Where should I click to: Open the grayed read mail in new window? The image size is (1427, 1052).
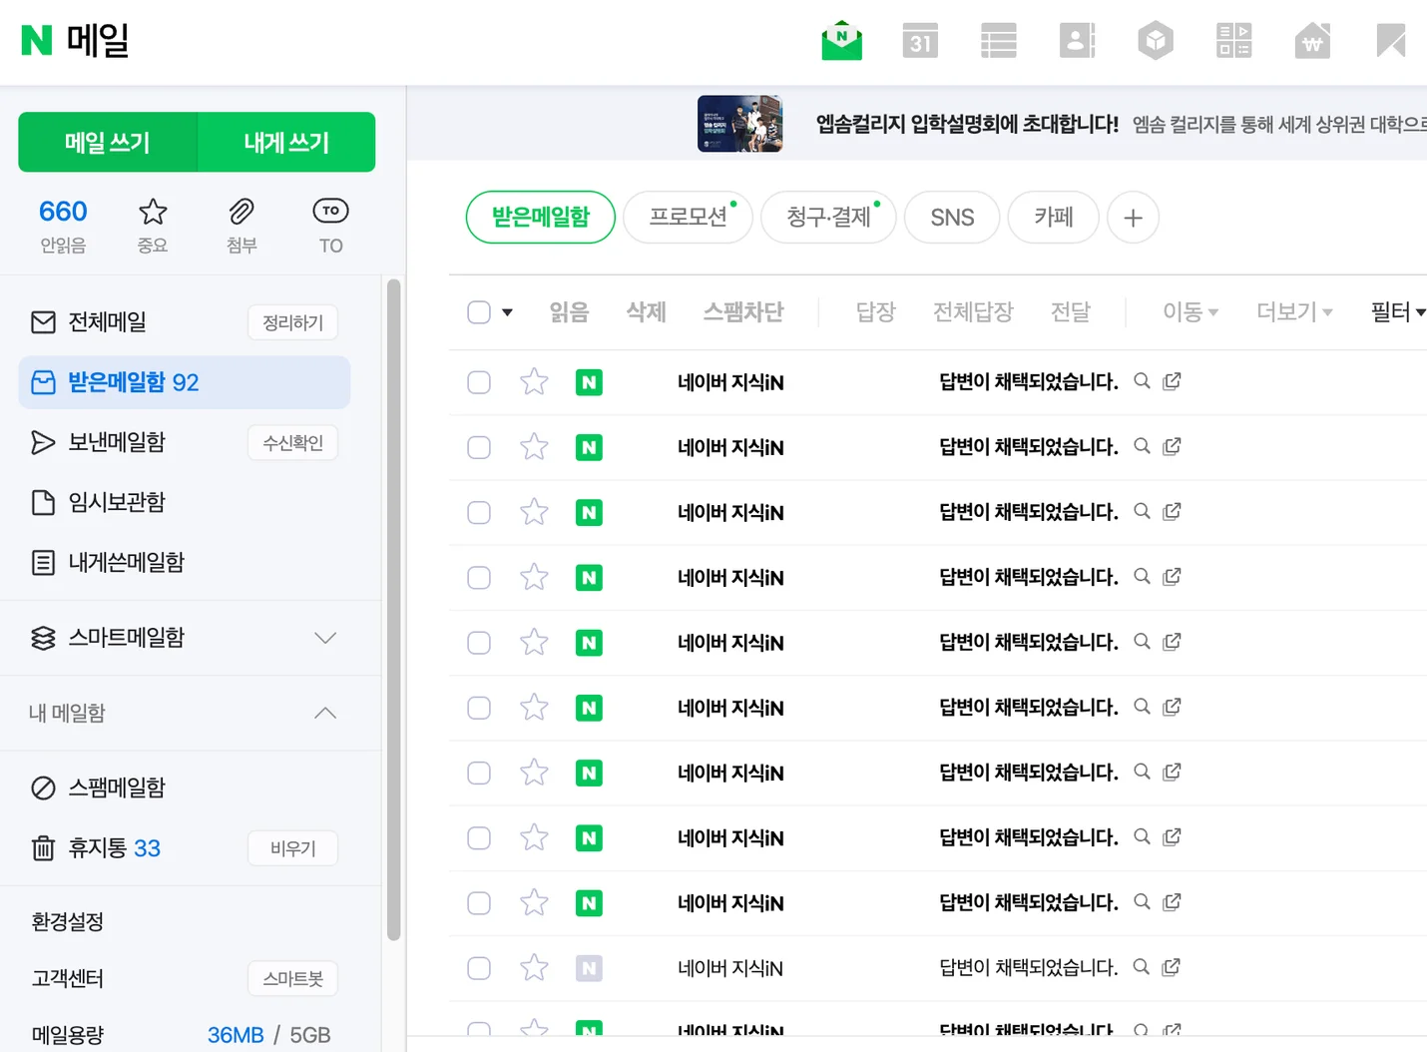click(x=1173, y=967)
